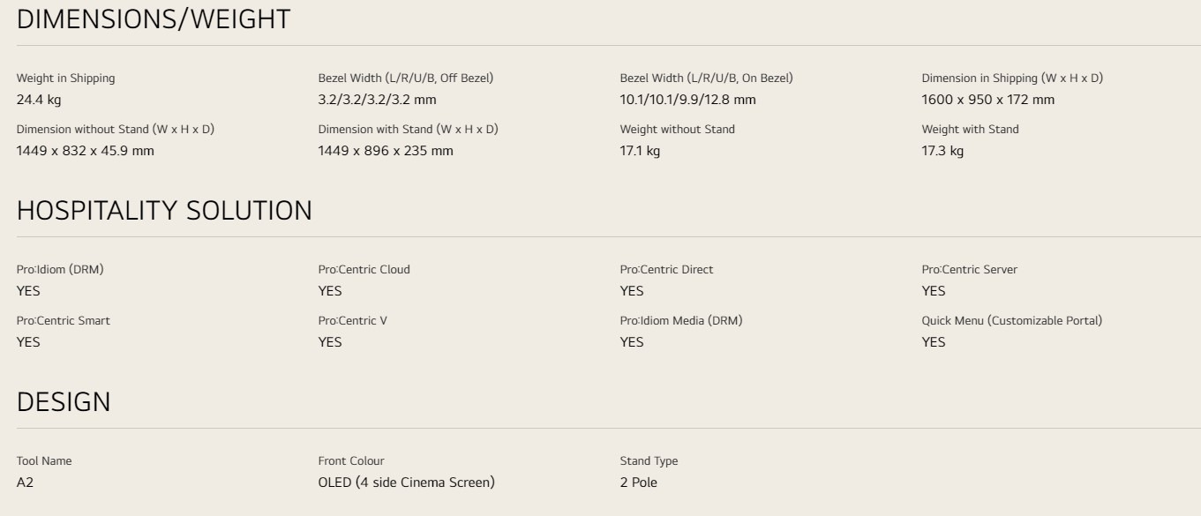This screenshot has width=1201, height=516.
Task: Click the 24.4 kg shipping weight value
Action: [39, 100]
